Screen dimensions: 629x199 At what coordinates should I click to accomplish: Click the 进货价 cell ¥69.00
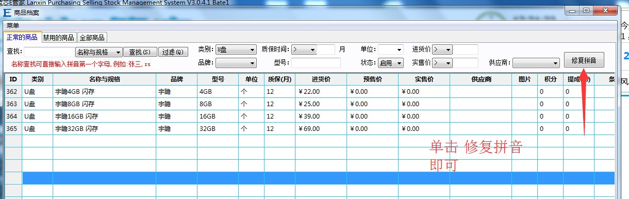321,129
